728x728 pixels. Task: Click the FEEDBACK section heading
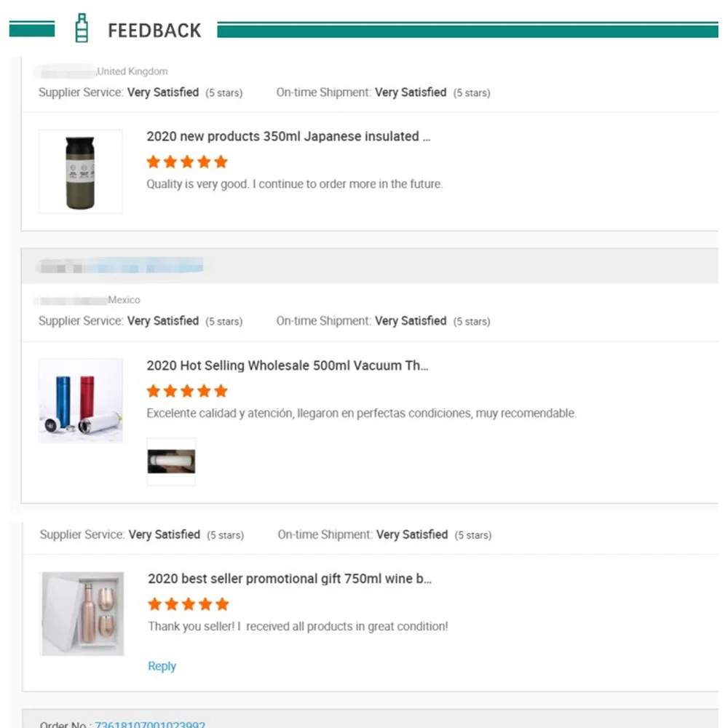point(154,30)
